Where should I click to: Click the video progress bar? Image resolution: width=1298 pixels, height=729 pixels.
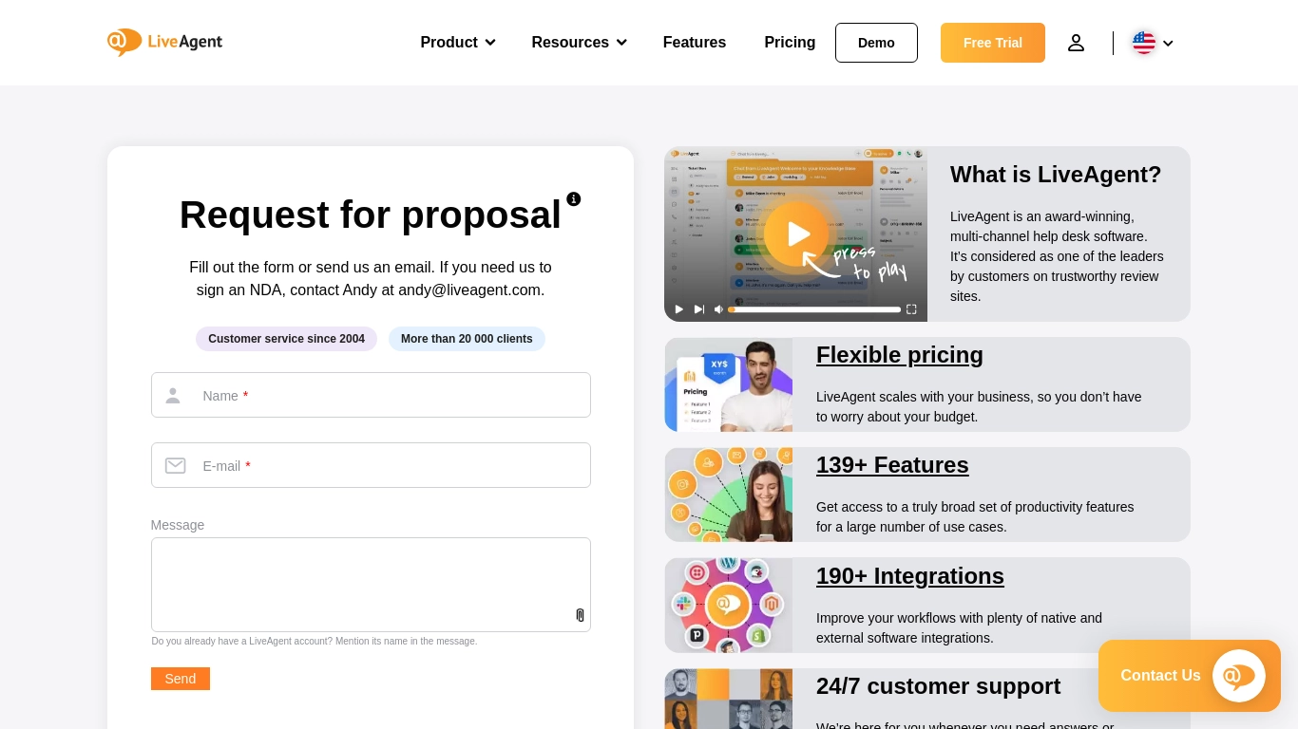click(x=813, y=308)
